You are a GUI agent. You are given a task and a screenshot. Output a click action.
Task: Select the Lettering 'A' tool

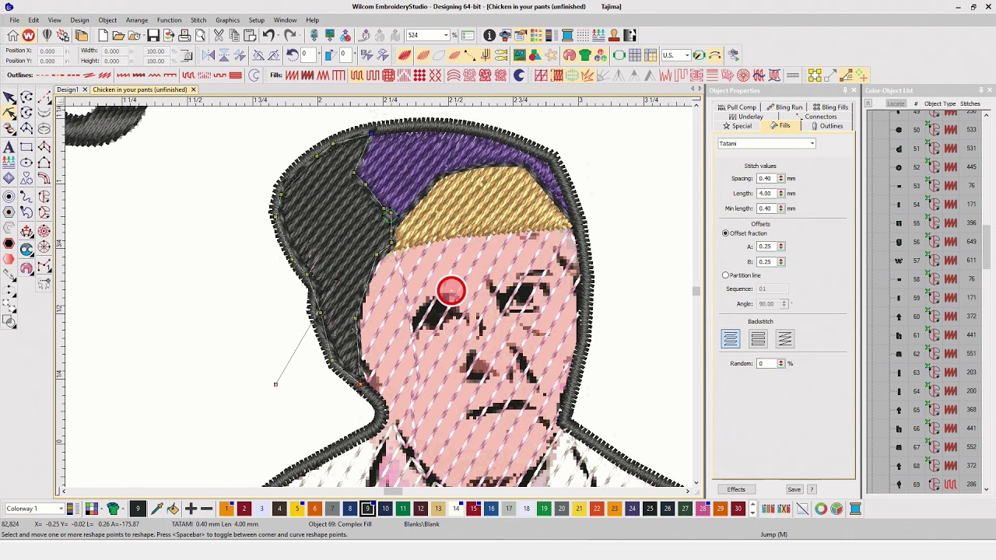(x=9, y=146)
